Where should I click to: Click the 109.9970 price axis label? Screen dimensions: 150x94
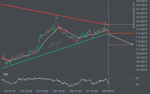pyautogui.click(x=141, y=54)
